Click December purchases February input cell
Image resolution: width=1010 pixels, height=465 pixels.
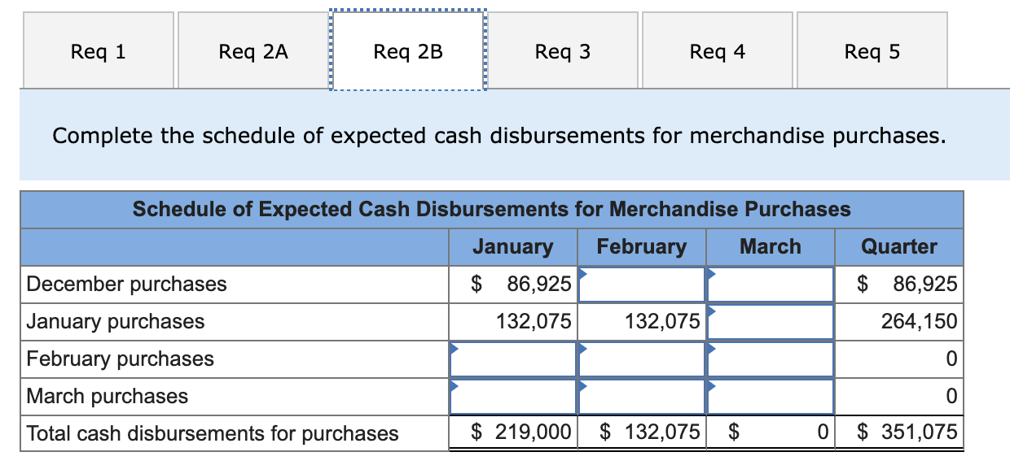[x=642, y=285]
